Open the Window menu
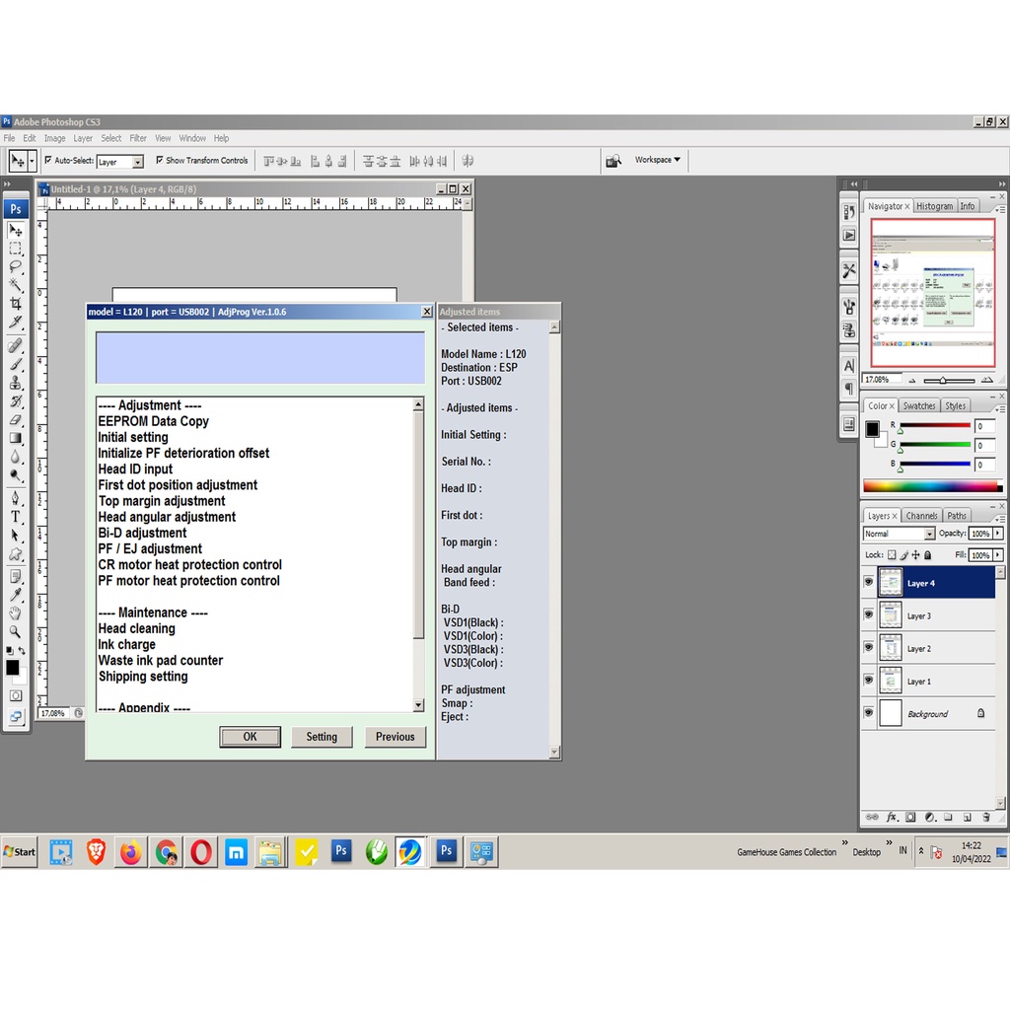This screenshot has width=1010, height=1010. click(x=192, y=138)
